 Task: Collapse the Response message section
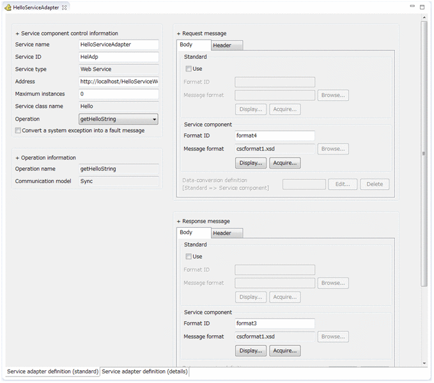pyautogui.click(x=178, y=222)
